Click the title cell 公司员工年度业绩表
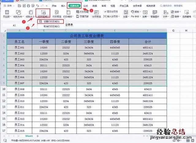The width and height of the screenshot is (196, 143). pyautogui.click(x=87, y=36)
